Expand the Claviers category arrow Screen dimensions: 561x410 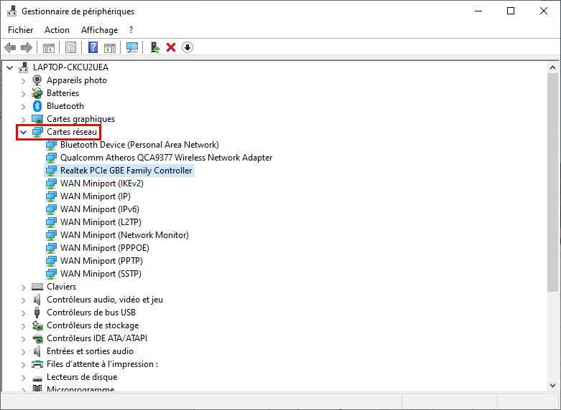tap(23, 287)
